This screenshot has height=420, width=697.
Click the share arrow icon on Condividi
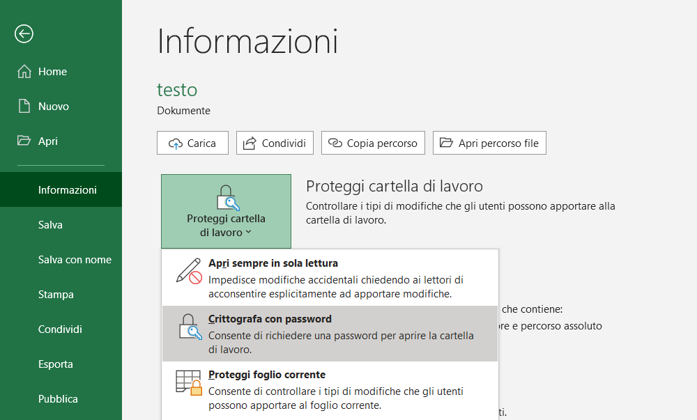click(x=250, y=143)
